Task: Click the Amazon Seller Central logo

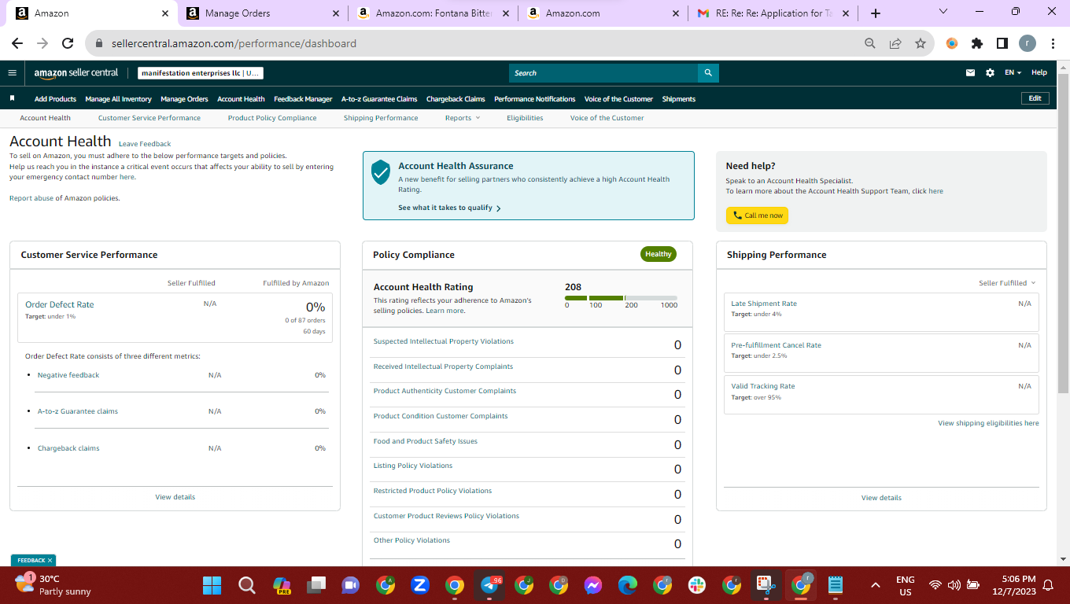Action: pos(76,72)
